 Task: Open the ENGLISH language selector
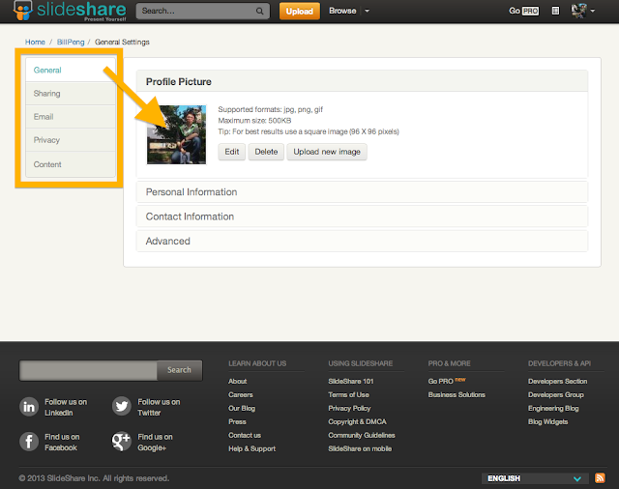535,478
